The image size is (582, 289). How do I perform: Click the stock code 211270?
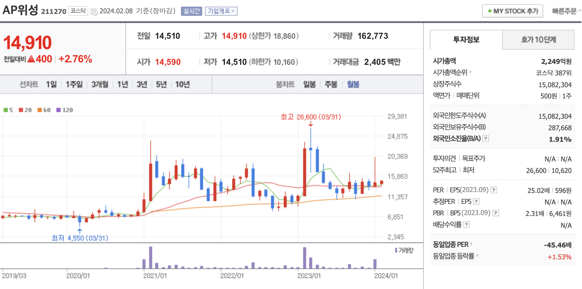click(54, 12)
